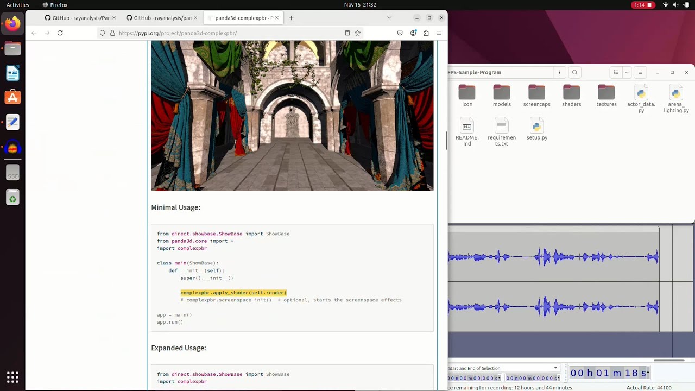
Task: Close the first GitHub tab
Action: coord(114,18)
